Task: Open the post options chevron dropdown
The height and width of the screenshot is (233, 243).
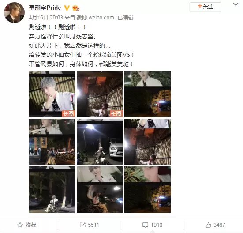Action: [236, 4]
